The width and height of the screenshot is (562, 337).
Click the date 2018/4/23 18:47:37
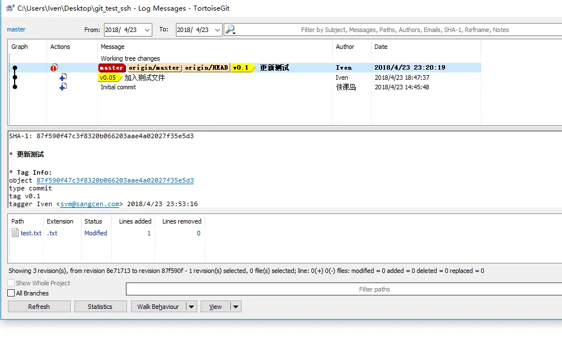tap(402, 78)
